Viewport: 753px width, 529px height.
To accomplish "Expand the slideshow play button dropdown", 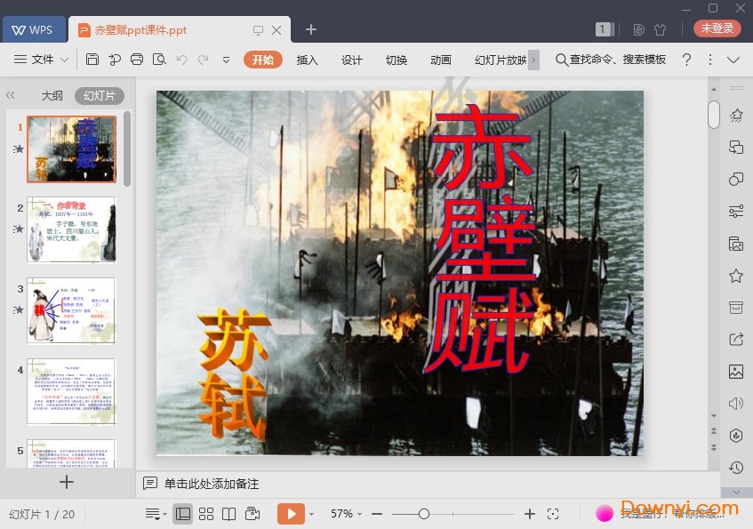I will [311, 514].
